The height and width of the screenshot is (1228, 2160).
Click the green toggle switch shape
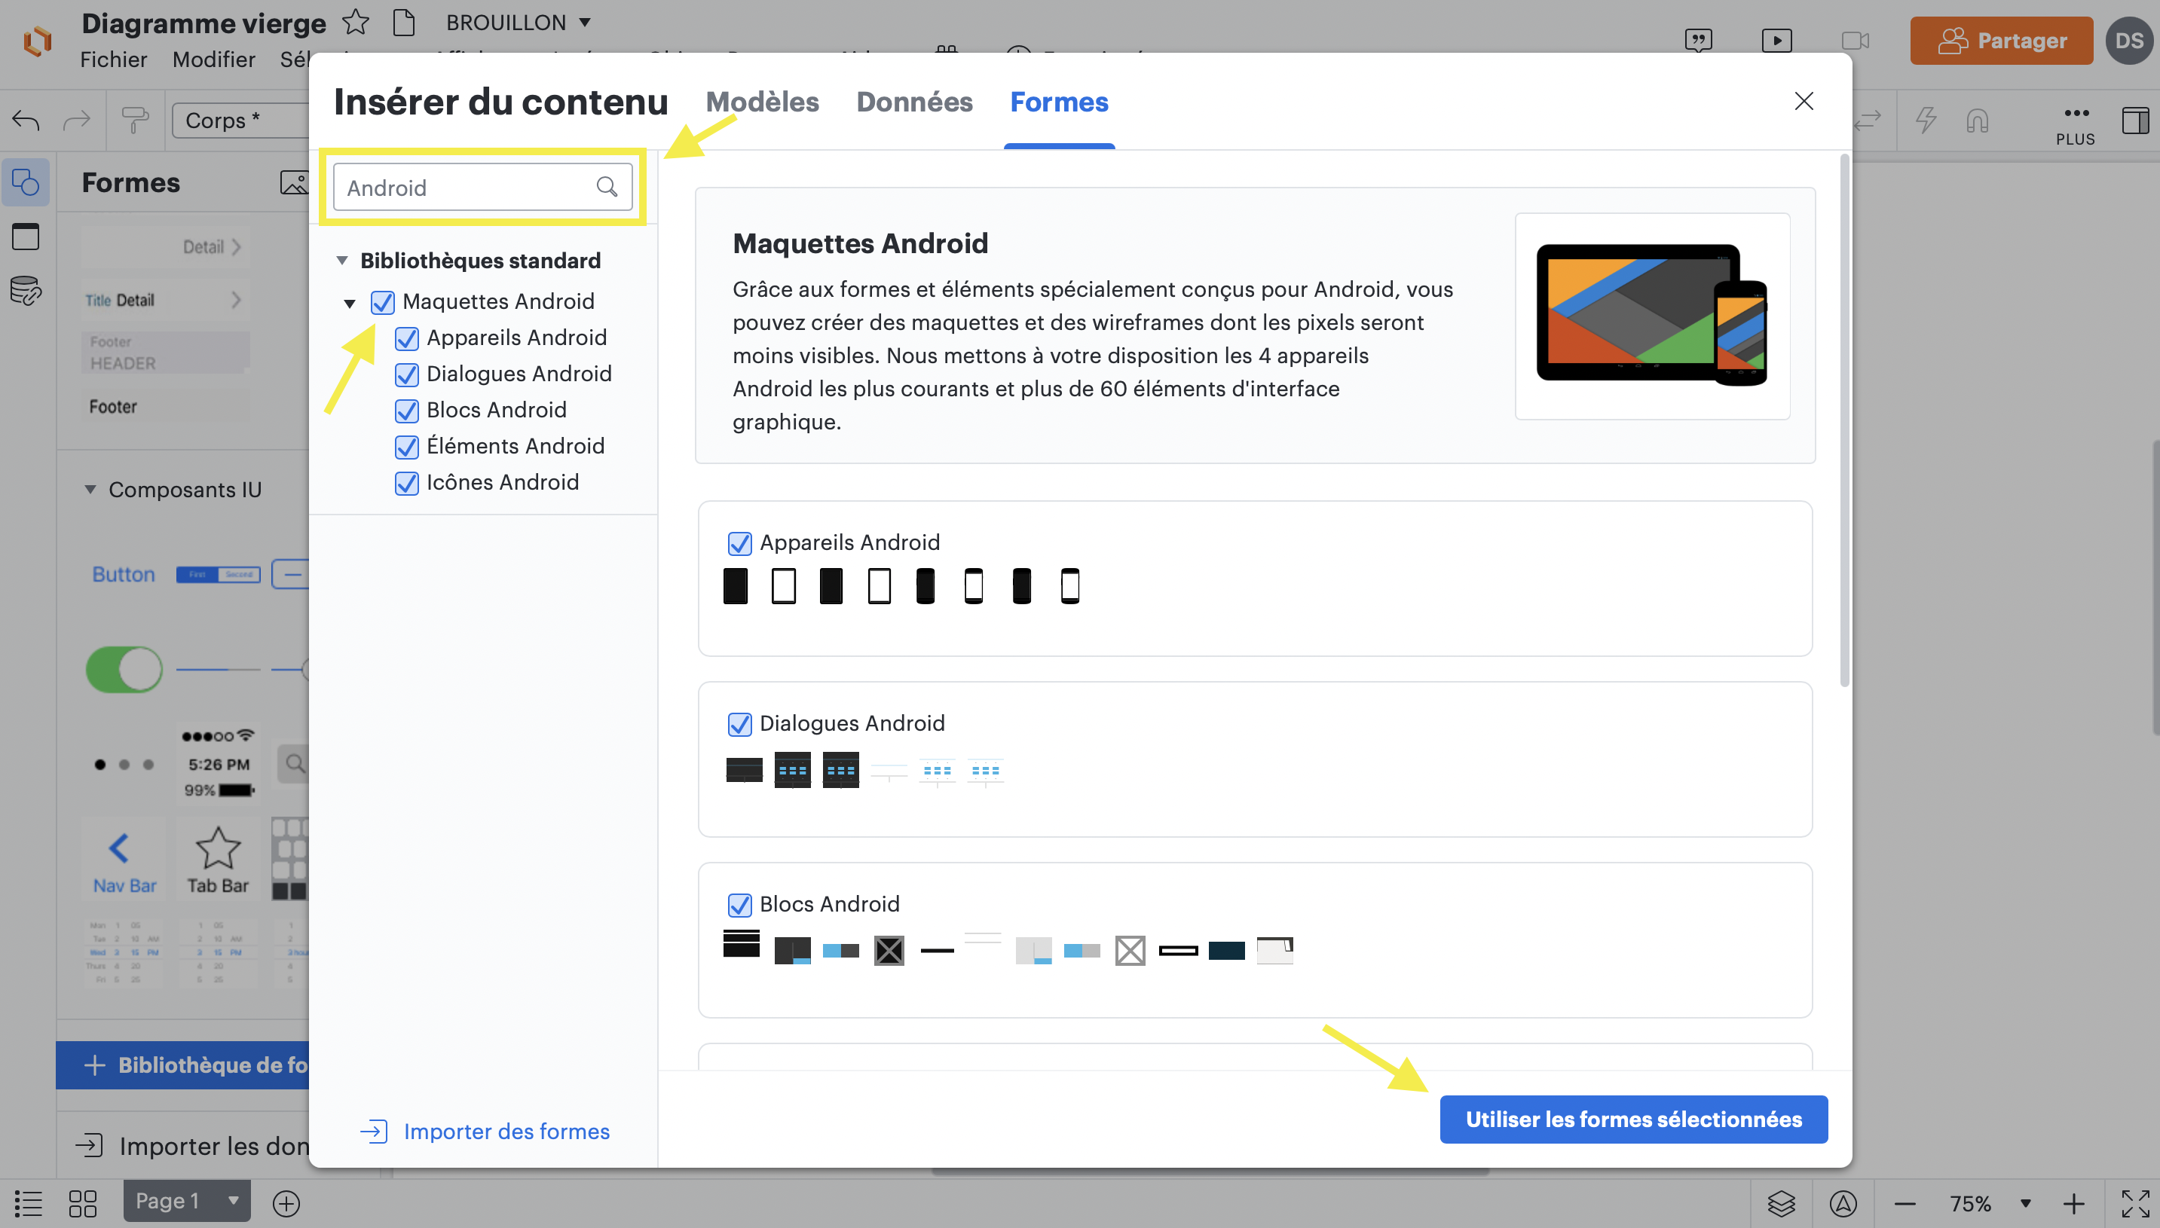pos(124,670)
